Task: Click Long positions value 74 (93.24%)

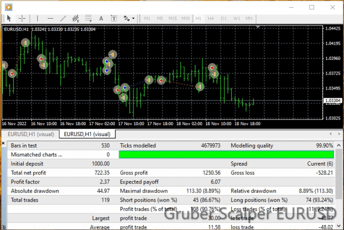Action: click(x=319, y=200)
